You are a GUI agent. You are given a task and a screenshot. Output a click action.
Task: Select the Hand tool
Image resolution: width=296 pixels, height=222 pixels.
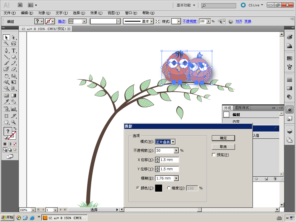pyautogui.click(x=6, y=122)
